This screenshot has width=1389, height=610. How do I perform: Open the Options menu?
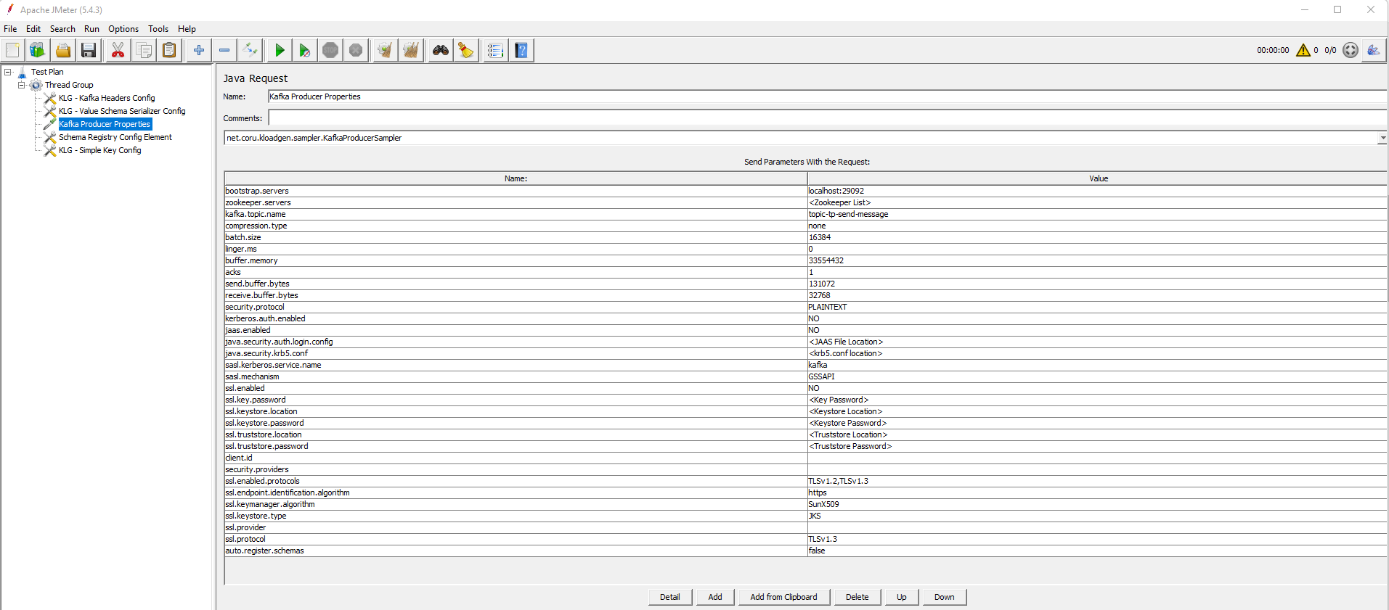click(123, 29)
